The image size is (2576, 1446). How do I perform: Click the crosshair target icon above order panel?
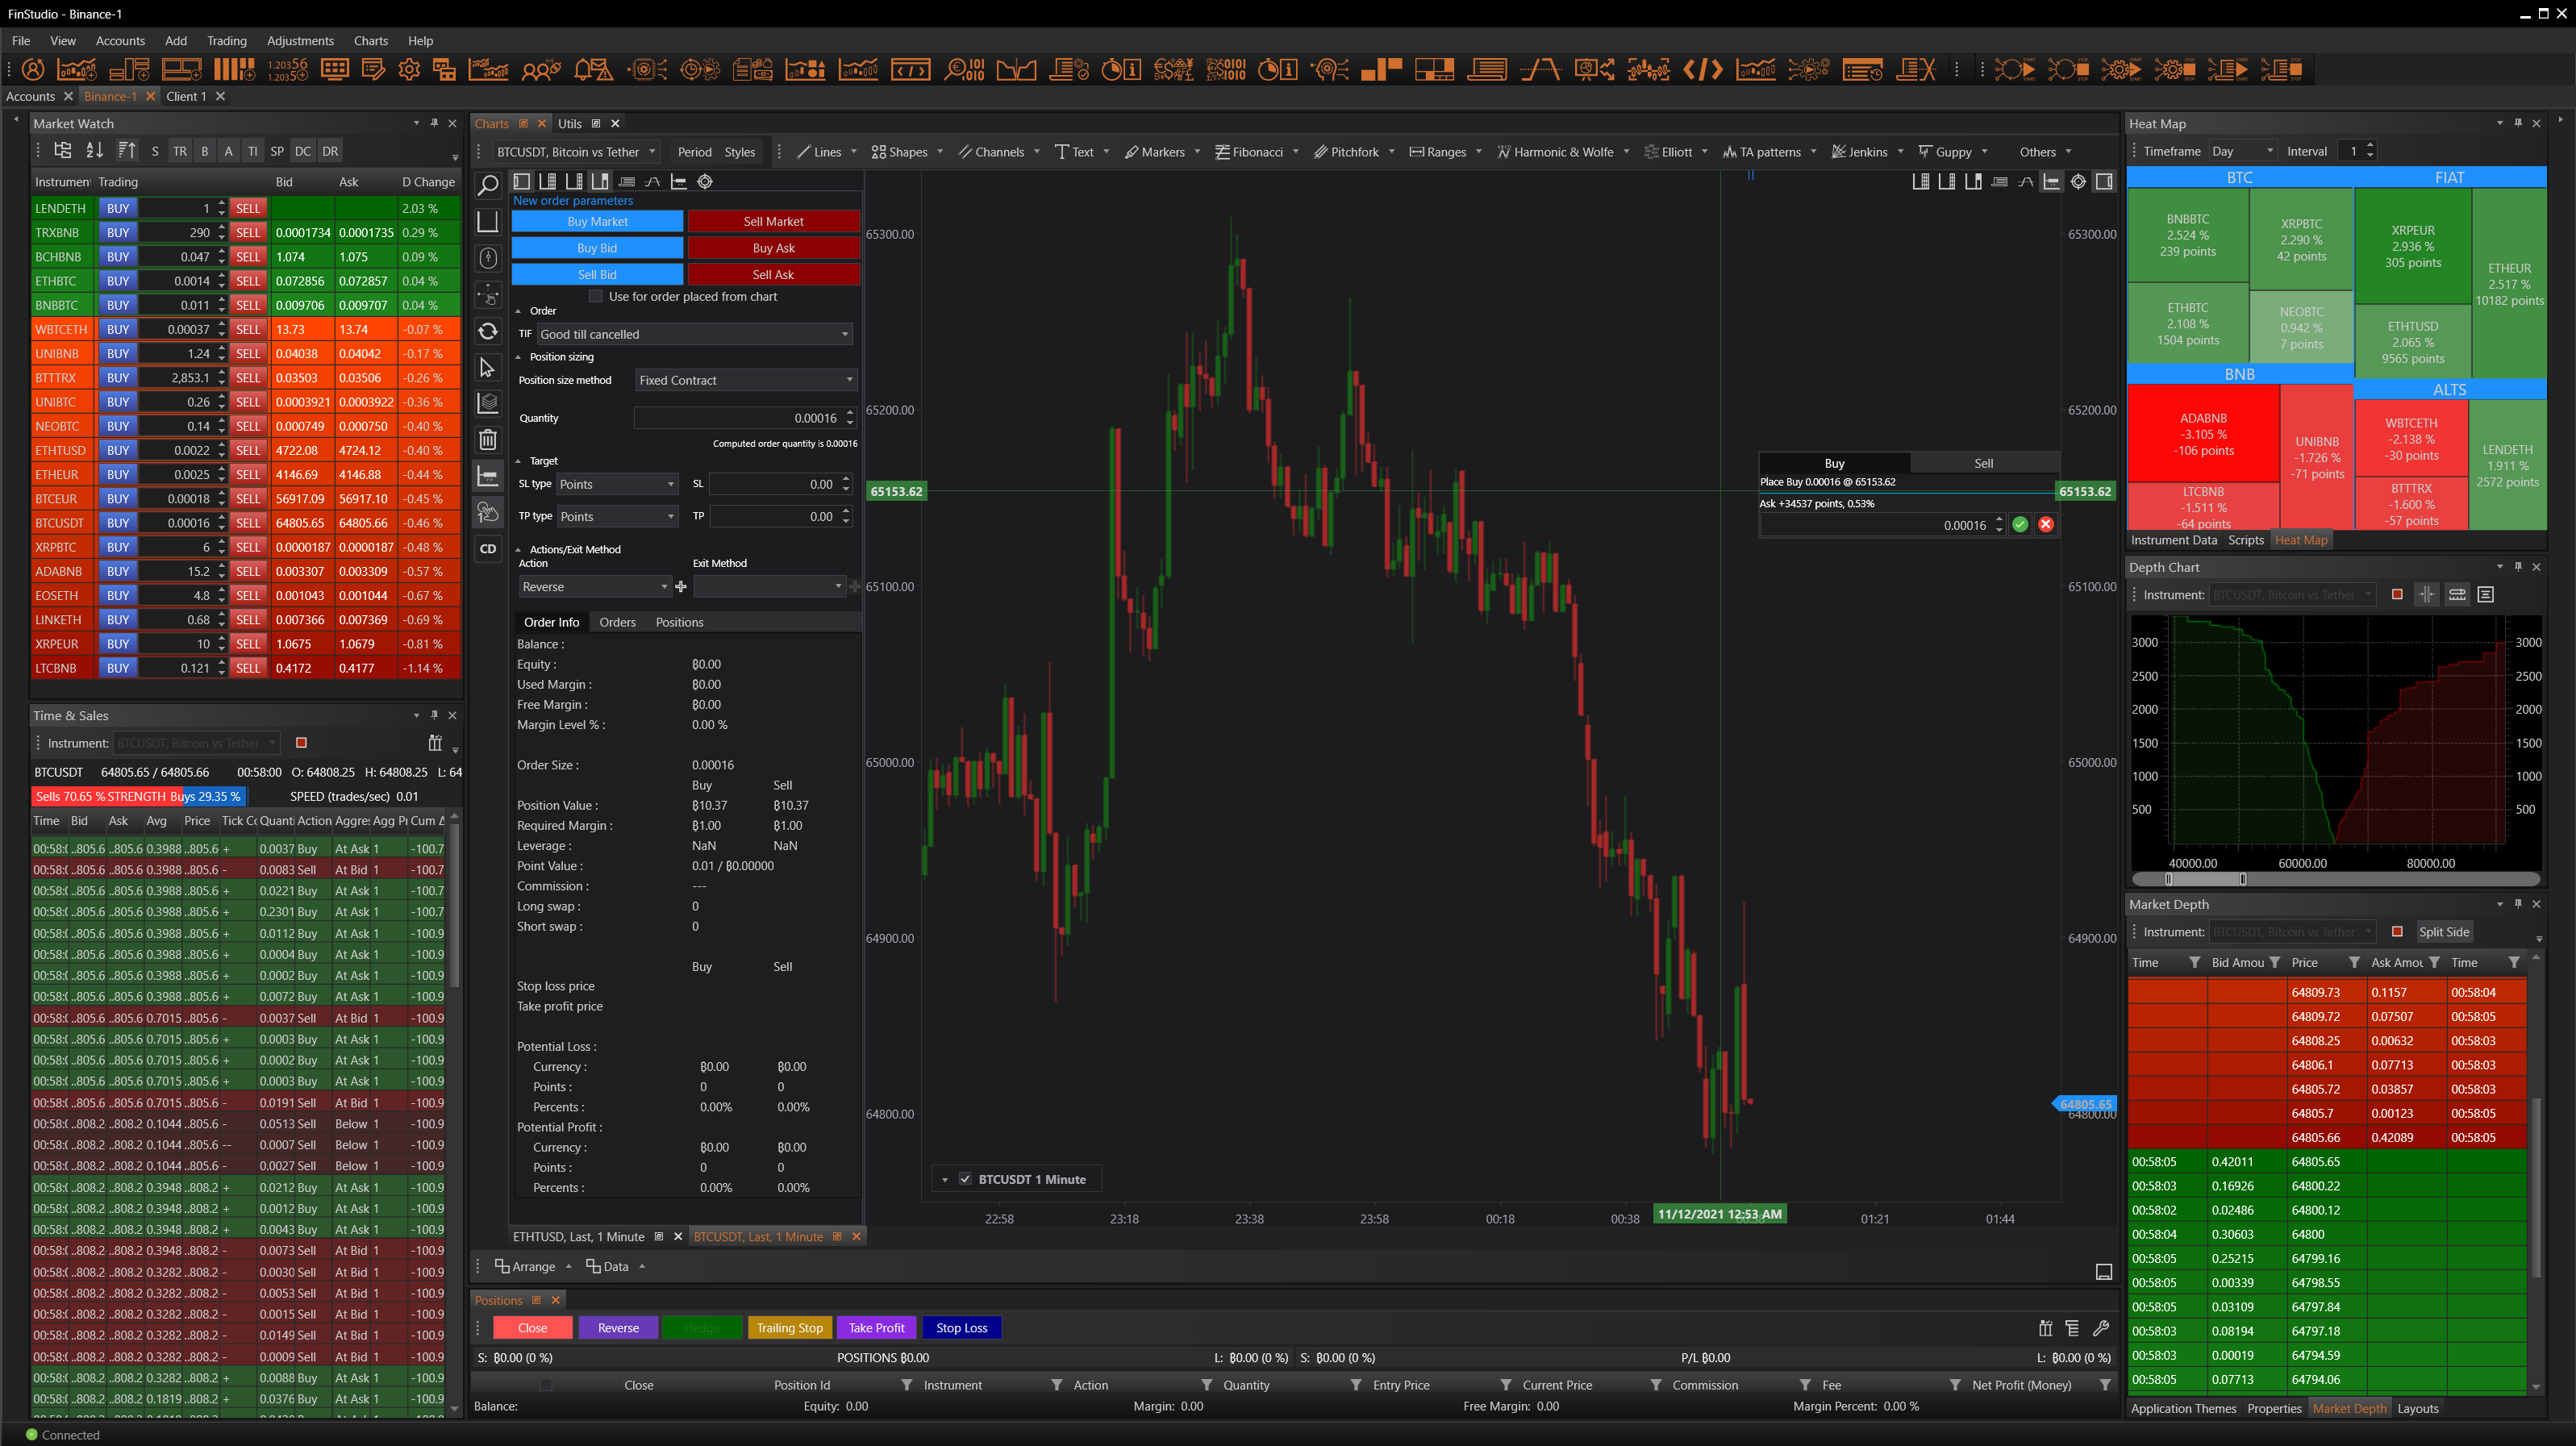[x=705, y=181]
